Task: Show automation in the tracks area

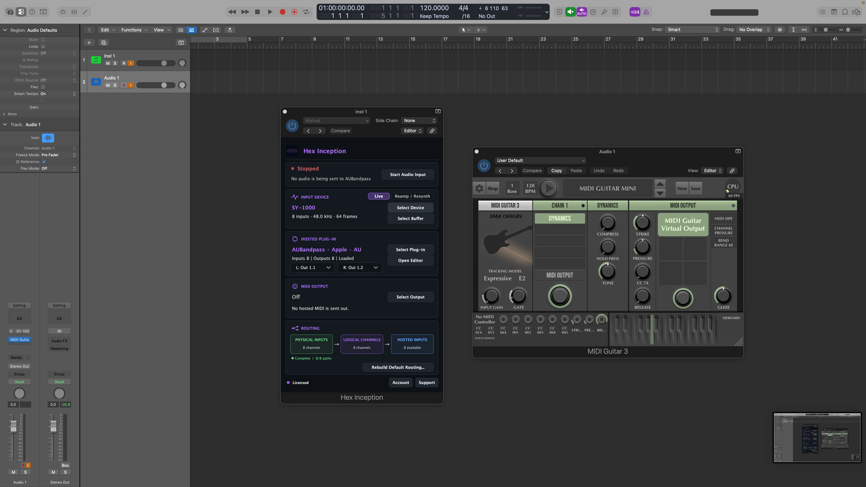Action: pos(205,30)
